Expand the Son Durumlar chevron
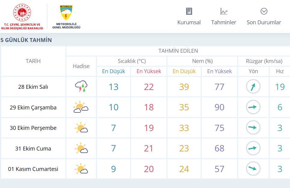 pyautogui.click(x=264, y=11)
